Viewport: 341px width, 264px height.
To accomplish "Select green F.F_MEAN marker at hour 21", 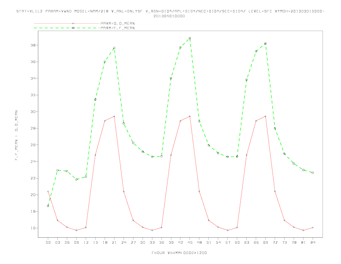I will tap(114, 48).
